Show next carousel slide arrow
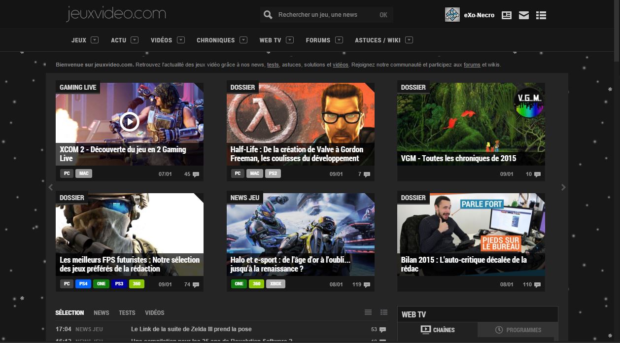 click(x=563, y=187)
